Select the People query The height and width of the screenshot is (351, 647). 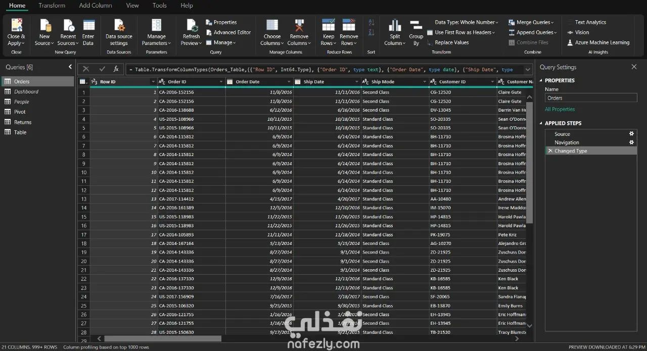(37, 102)
